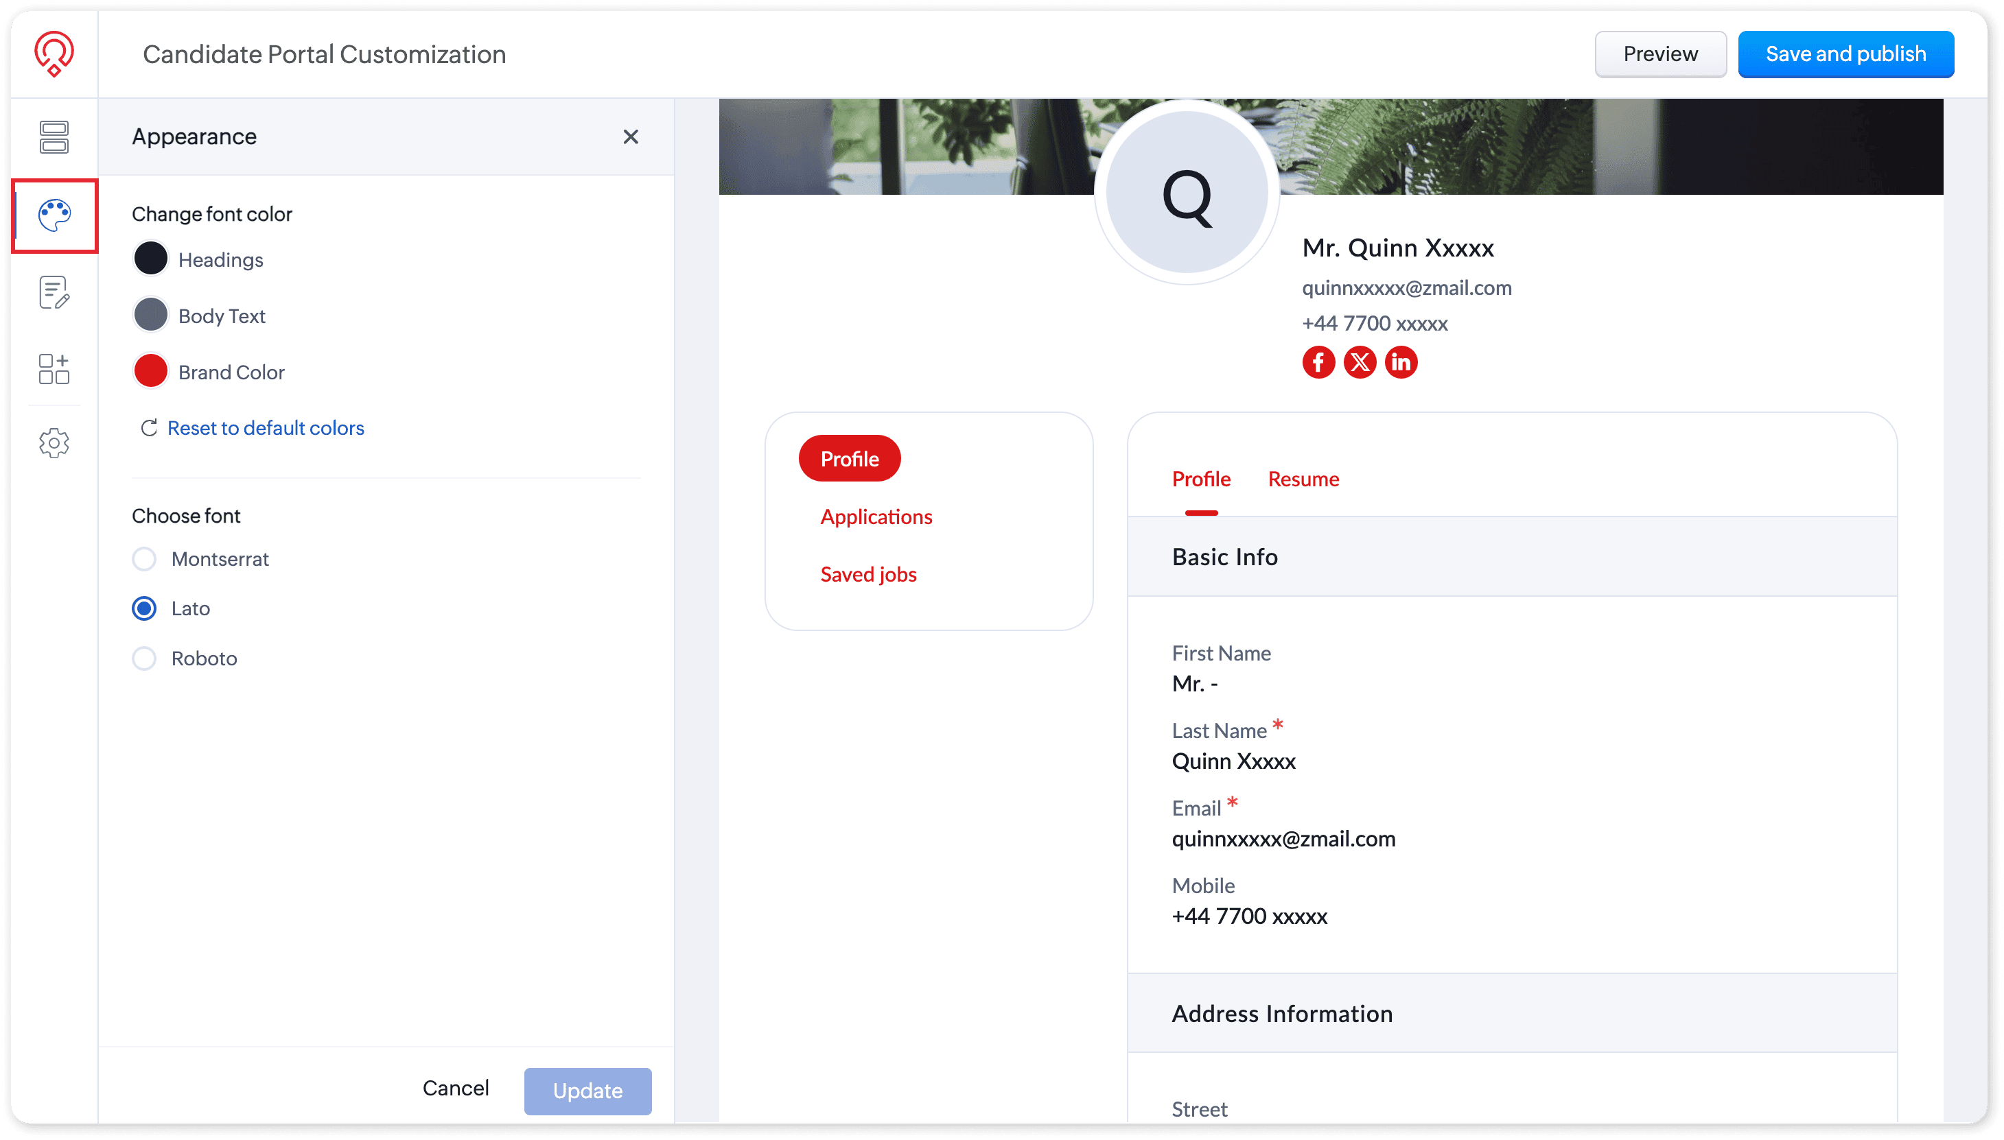
Task: Click the Zoho Recruit logo icon
Action: click(54, 54)
